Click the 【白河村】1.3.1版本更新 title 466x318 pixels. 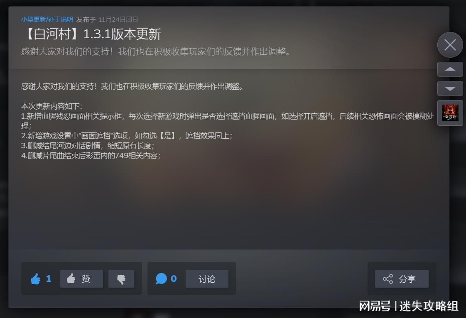[x=91, y=34]
